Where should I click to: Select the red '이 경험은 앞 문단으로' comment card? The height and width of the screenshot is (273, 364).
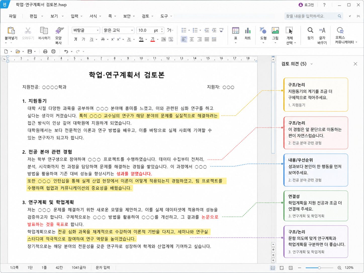pos(316,133)
